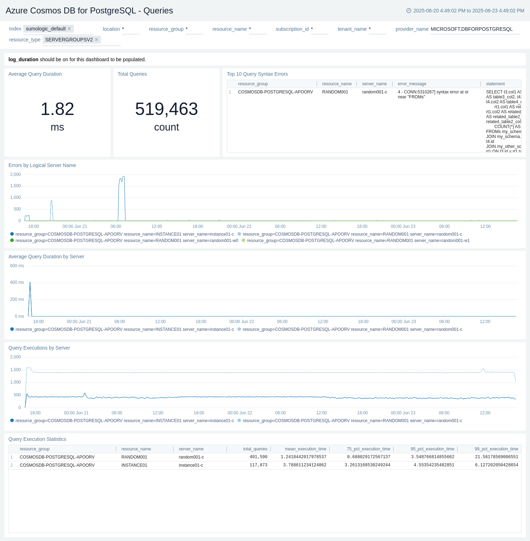The height and width of the screenshot is (541, 530).
Task: Sort syntax errors by error_message column
Action: pyautogui.click(x=412, y=84)
